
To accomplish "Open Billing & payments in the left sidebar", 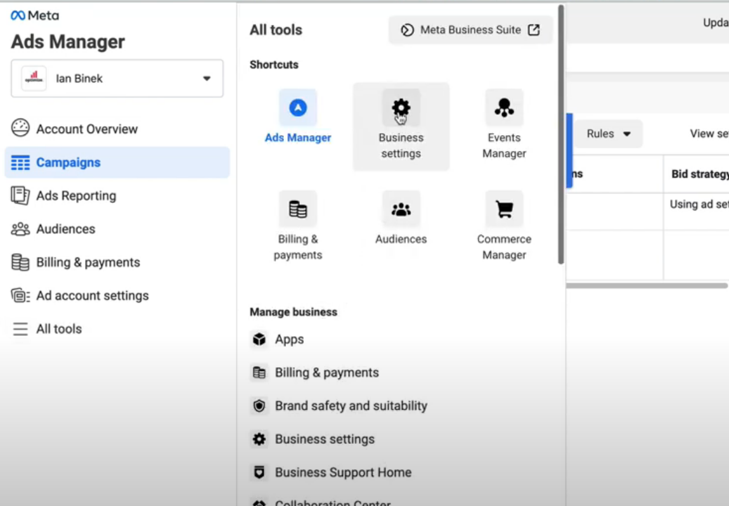I will coord(117,263).
